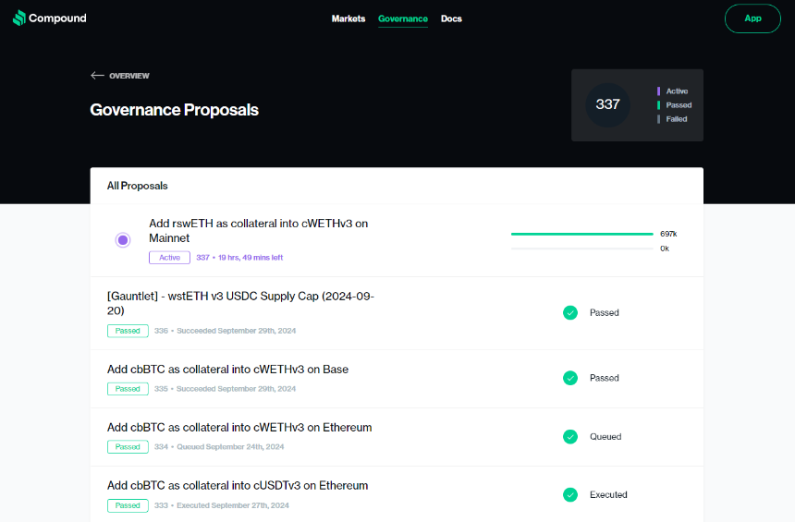Click the Active legend label
Viewport: 795px width, 522px height.
point(677,91)
